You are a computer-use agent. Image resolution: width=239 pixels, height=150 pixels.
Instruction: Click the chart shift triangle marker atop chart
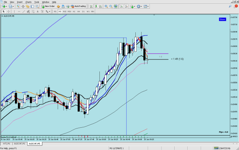click(154, 15)
